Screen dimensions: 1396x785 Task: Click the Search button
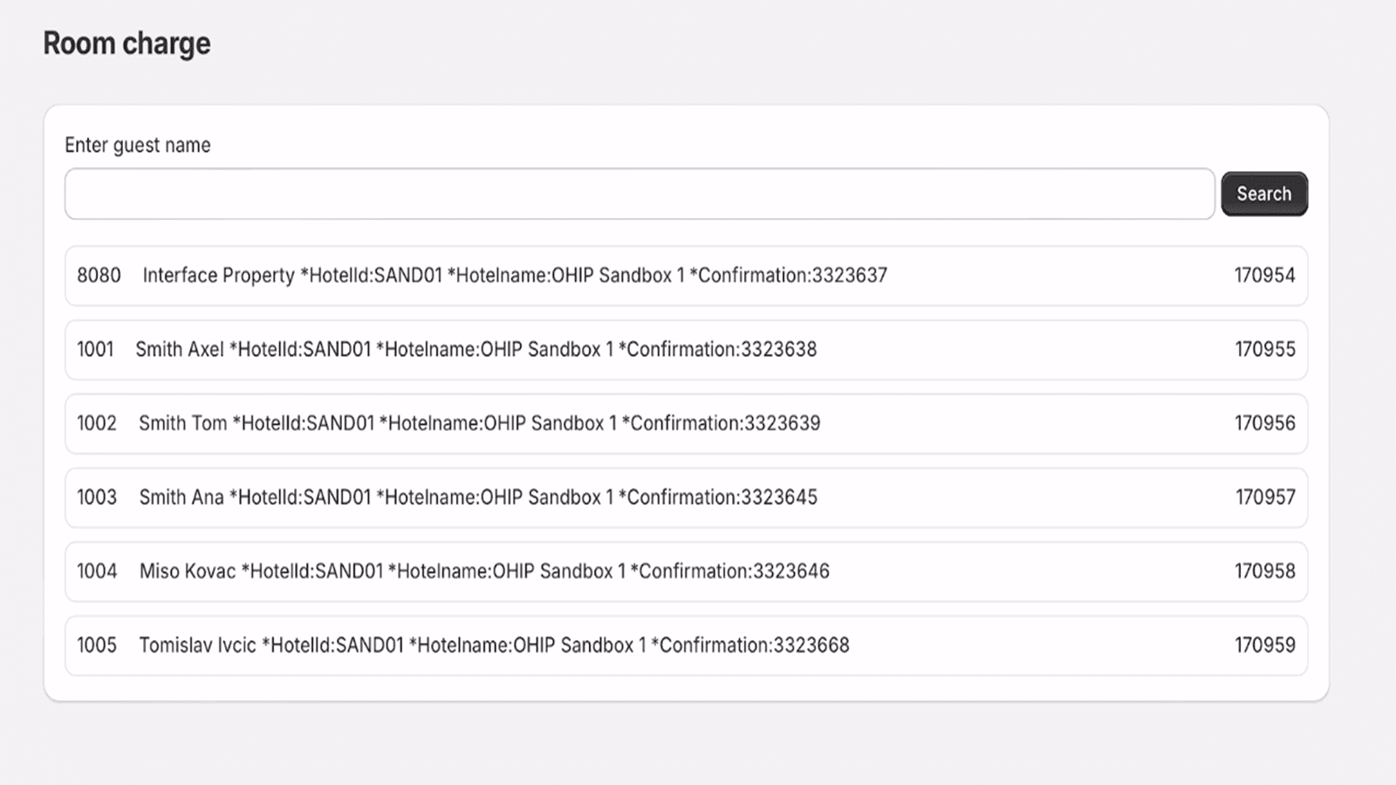tap(1263, 194)
